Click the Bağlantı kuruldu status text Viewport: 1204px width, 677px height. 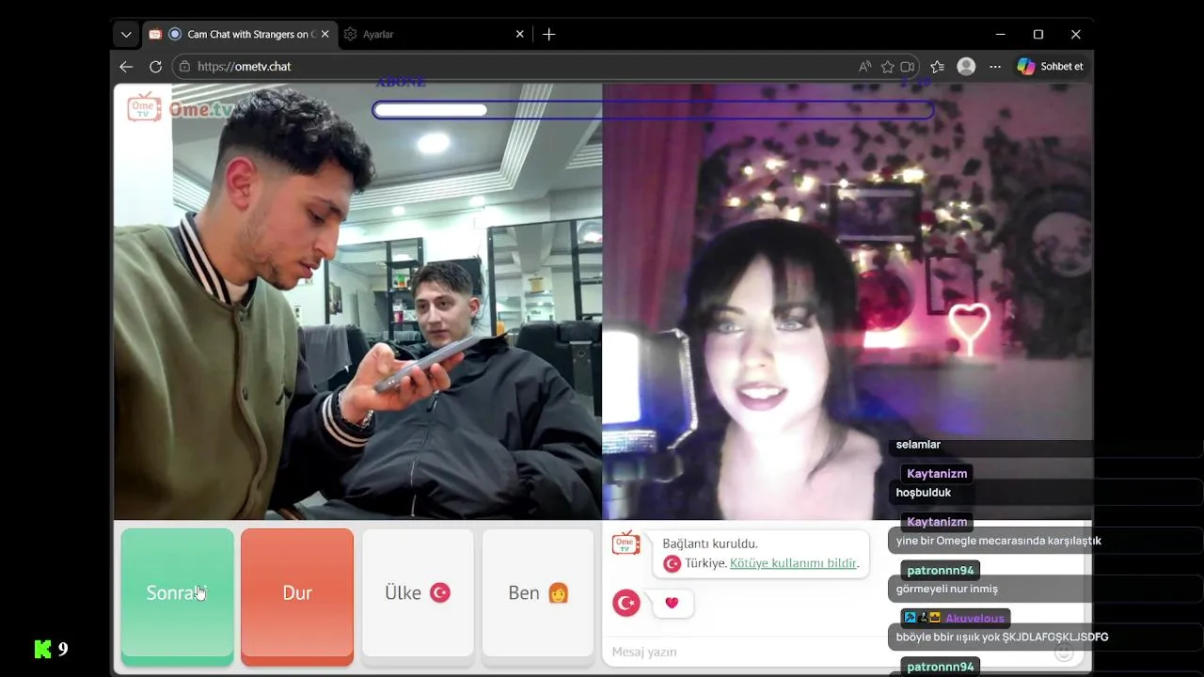click(710, 543)
